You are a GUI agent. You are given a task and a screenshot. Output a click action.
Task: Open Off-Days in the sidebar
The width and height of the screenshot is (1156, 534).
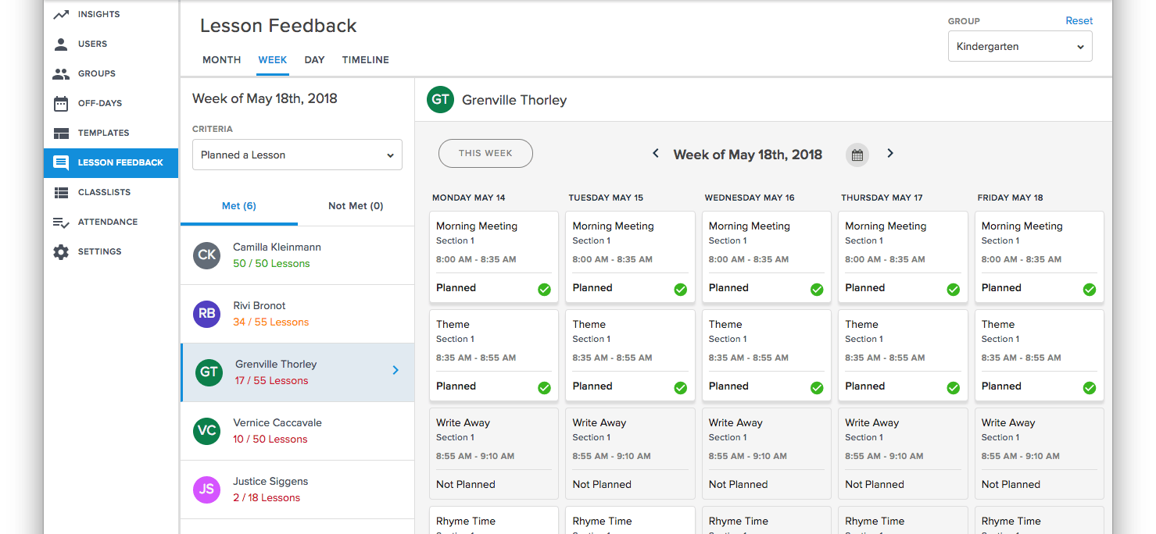point(111,103)
